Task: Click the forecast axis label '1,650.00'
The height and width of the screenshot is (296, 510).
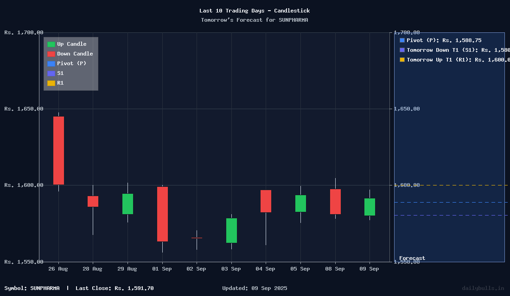Action: coord(407,109)
